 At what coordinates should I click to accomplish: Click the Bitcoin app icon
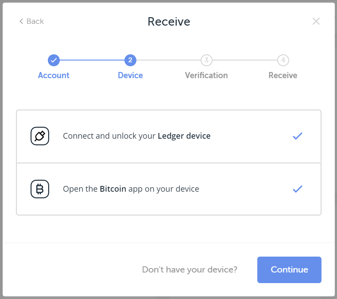[40, 189]
